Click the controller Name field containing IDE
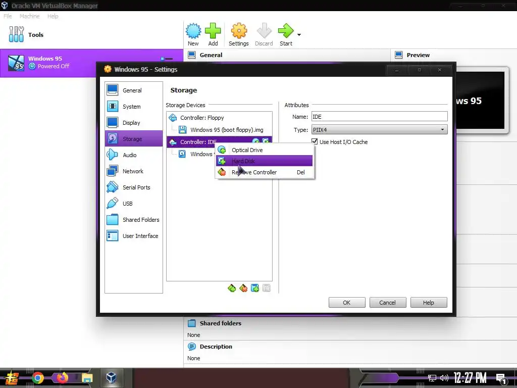Screen dimensions: 517x388 tap(380, 117)
